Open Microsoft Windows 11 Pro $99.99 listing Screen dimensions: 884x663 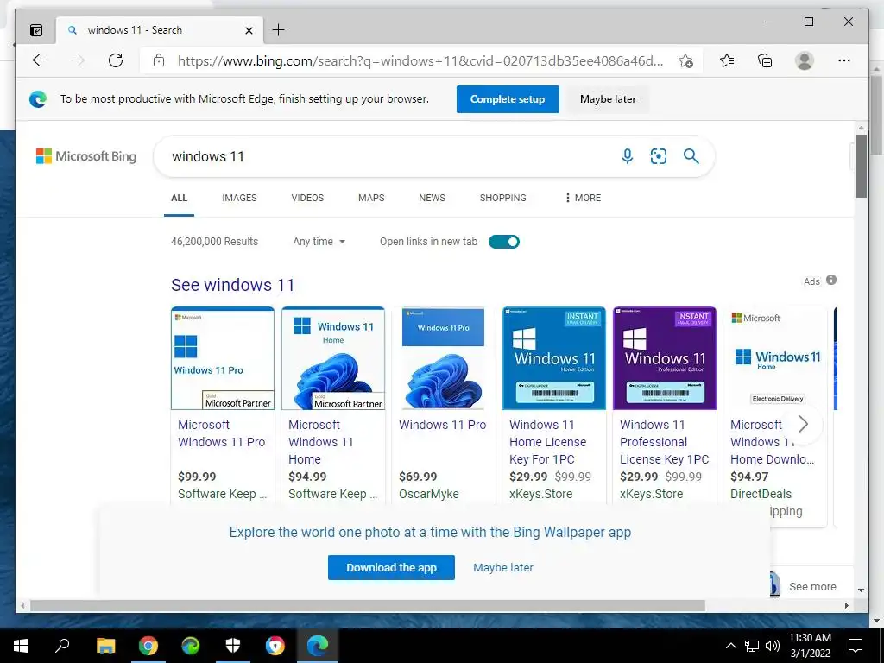pos(221,433)
